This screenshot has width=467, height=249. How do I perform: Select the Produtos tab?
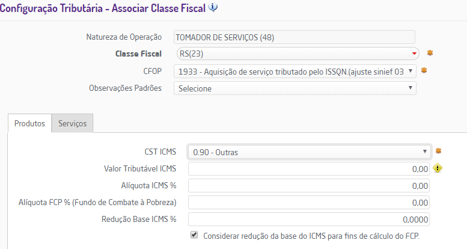[29, 123]
